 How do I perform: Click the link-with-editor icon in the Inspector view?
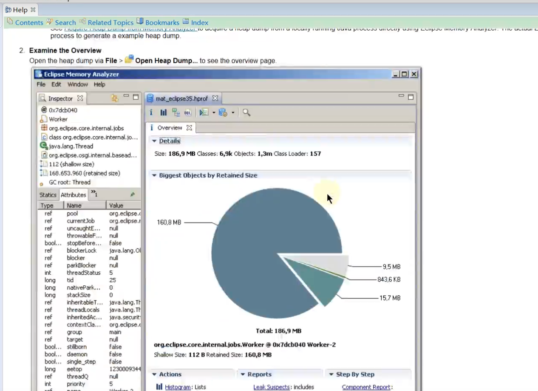click(114, 98)
